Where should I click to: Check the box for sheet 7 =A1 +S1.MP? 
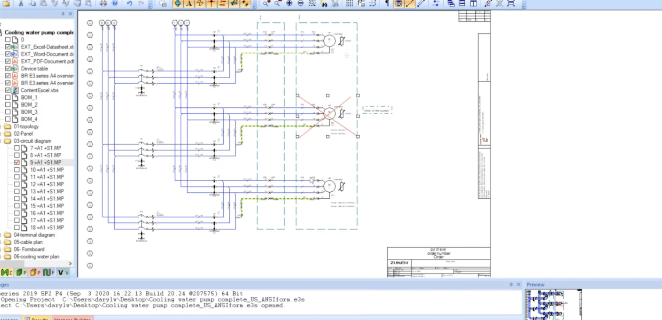pos(17,148)
